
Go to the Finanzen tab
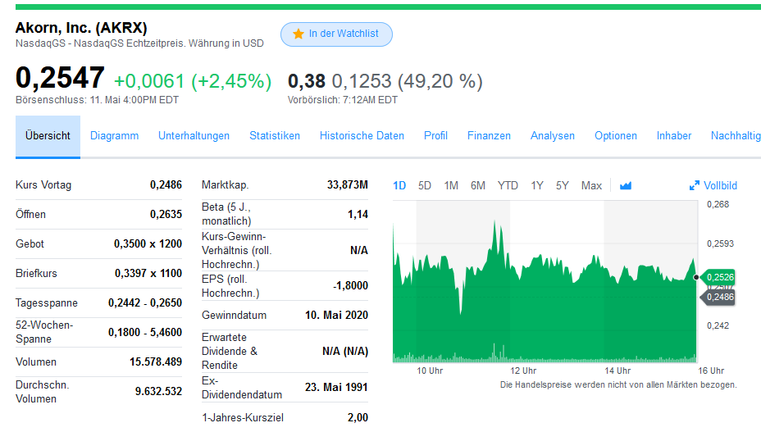[x=489, y=136]
